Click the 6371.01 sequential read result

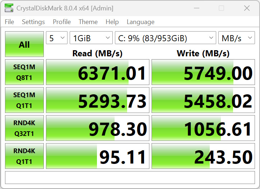tap(98, 72)
